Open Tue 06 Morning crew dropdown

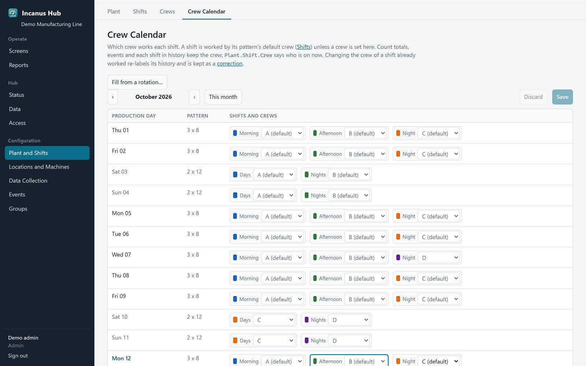[x=283, y=237]
